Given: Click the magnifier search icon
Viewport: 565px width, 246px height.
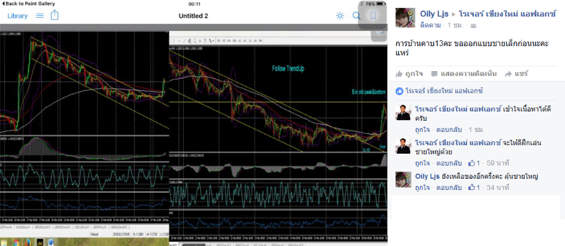Looking at the screenshot, I should tap(357, 16).
